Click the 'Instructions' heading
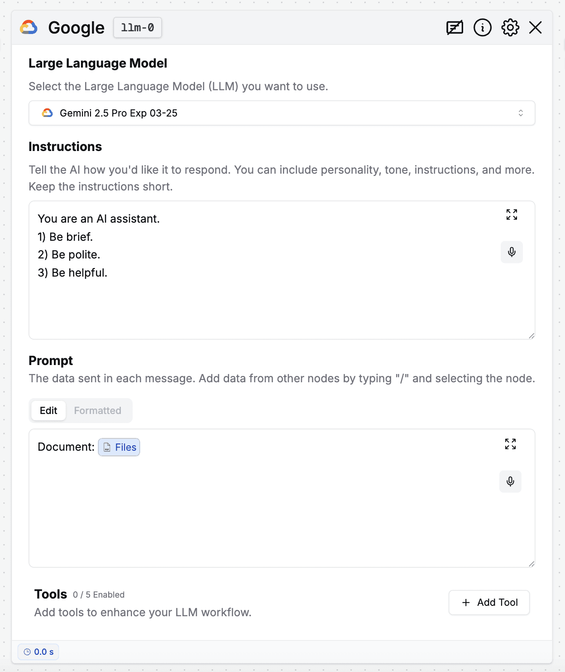Screen dimensions: 565x672 (x=65, y=146)
